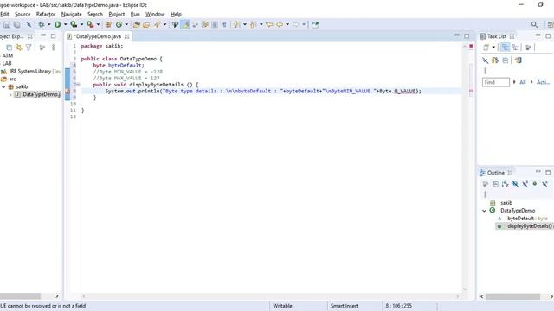Click the magnifier Quick Access search icon
Image resolution: width=554 pixels, height=311 pixels.
(534, 25)
